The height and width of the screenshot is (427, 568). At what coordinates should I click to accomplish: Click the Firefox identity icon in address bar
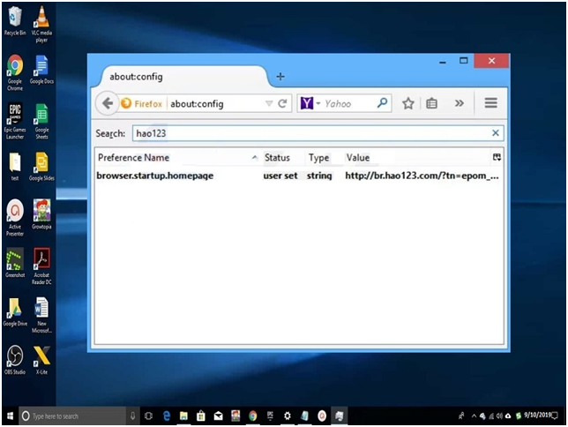[126, 104]
